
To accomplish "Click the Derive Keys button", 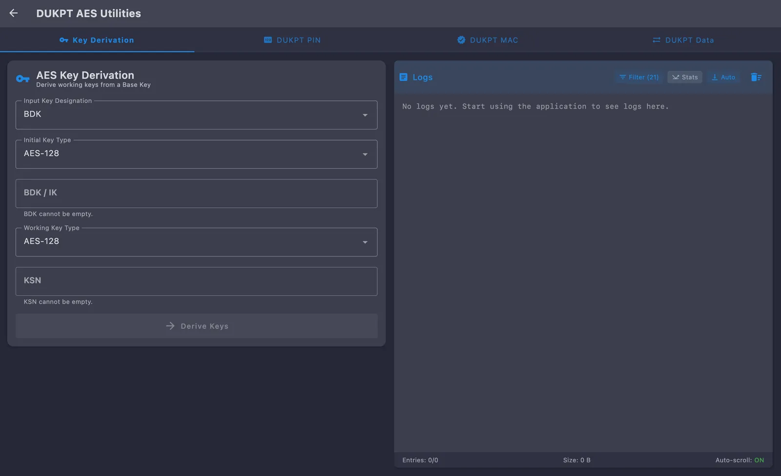I will [196, 326].
